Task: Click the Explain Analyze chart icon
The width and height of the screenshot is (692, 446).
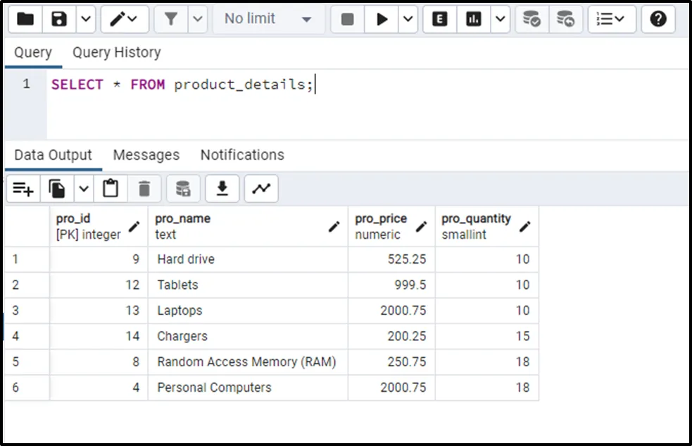Action: tap(474, 19)
